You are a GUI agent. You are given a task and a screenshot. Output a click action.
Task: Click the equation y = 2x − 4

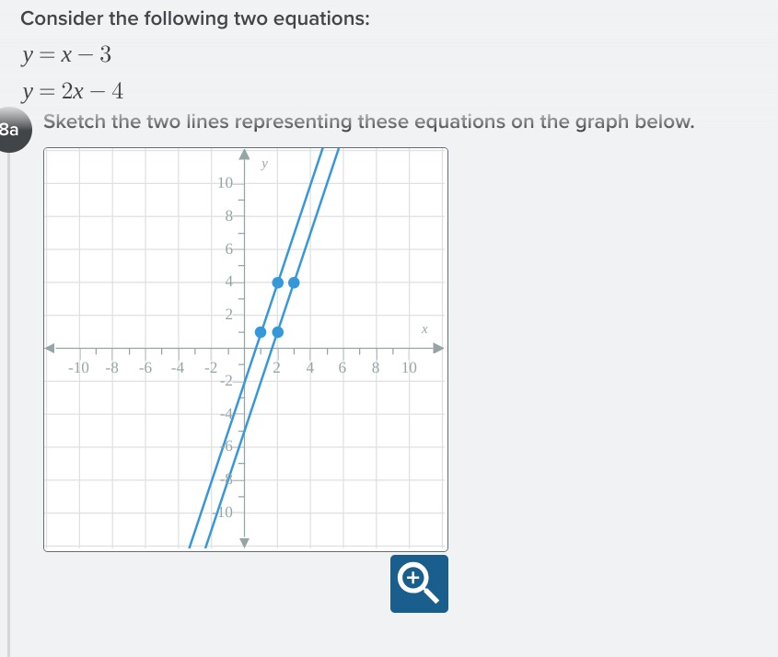72,91
